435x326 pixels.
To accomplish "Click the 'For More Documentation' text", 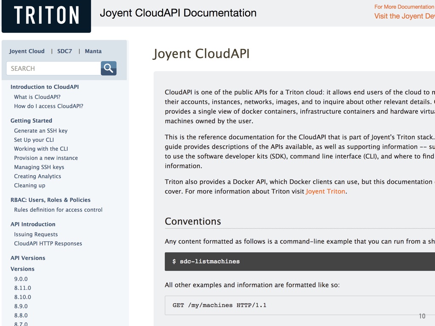I will [404, 7].
